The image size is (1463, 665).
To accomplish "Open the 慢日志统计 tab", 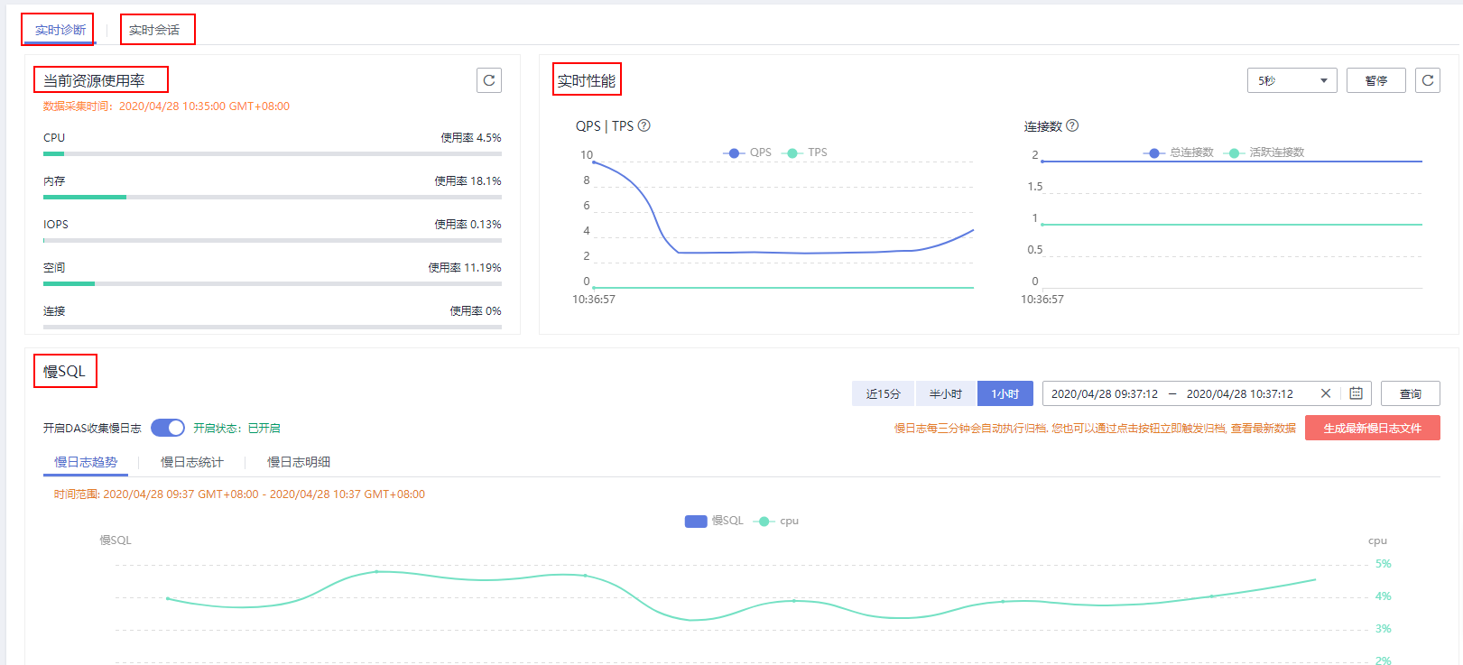I will (x=191, y=462).
